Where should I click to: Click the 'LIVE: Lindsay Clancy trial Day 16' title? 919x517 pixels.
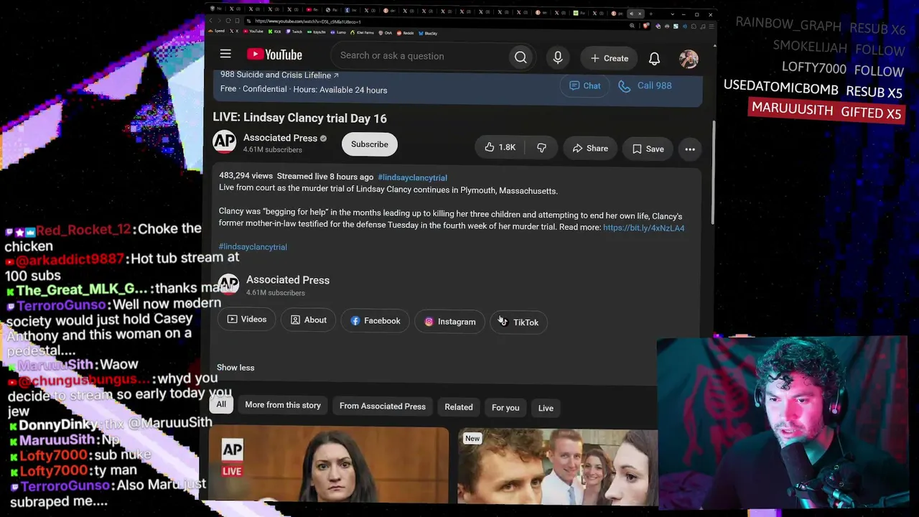pyautogui.click(x=299, y=118)
